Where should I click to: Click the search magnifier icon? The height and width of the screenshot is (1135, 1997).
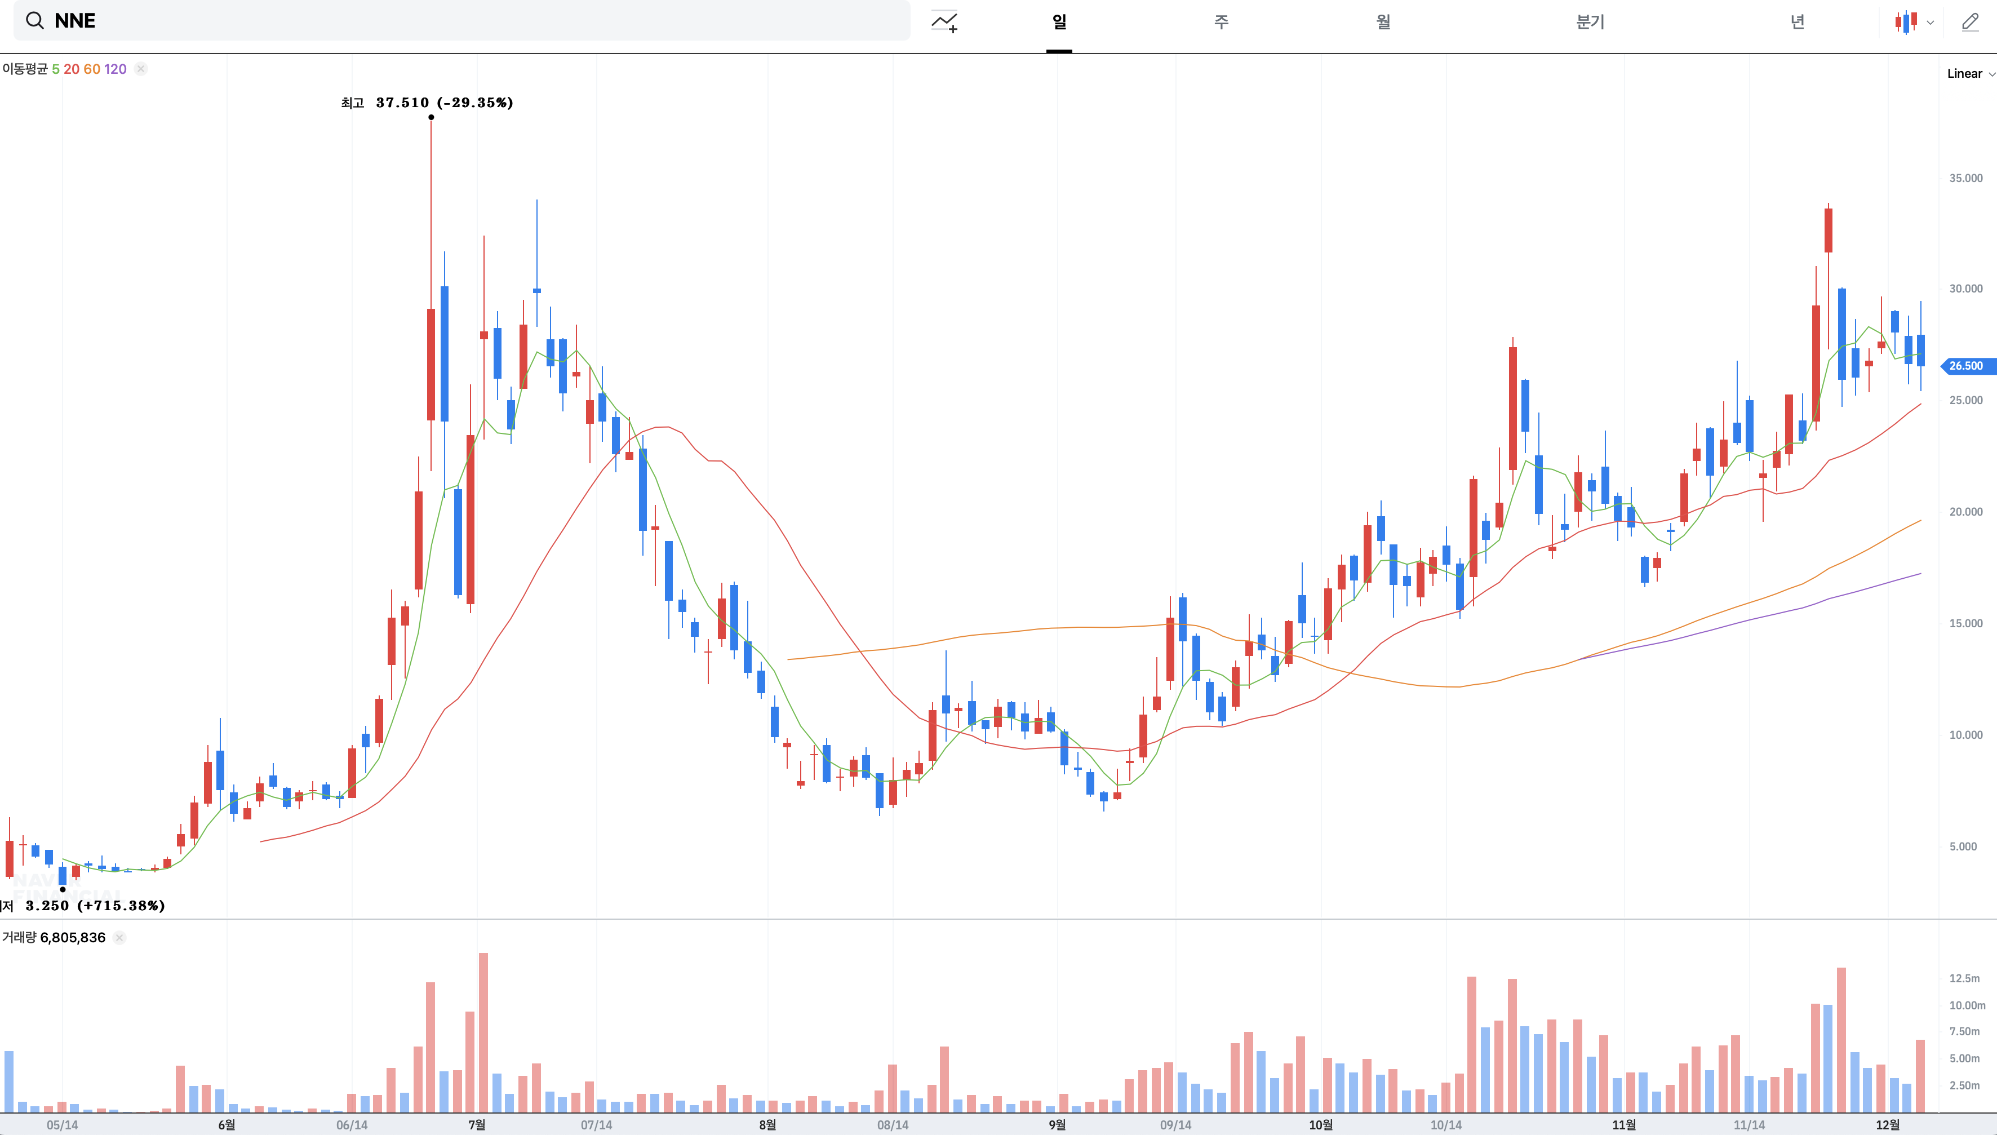tap(34, 21)
